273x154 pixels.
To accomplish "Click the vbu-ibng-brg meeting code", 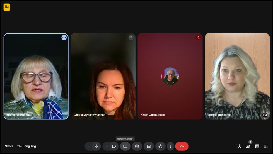I will 26,146.
